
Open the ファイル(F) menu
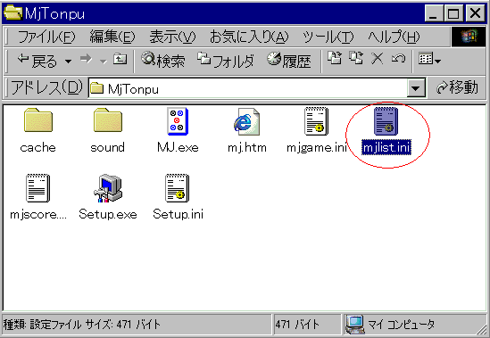[46, 37]
